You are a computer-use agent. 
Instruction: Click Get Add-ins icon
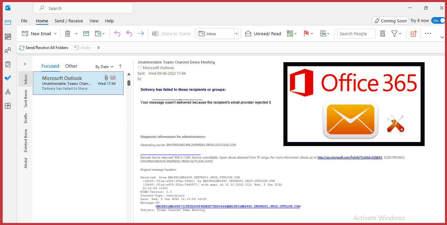coord(414,34)
